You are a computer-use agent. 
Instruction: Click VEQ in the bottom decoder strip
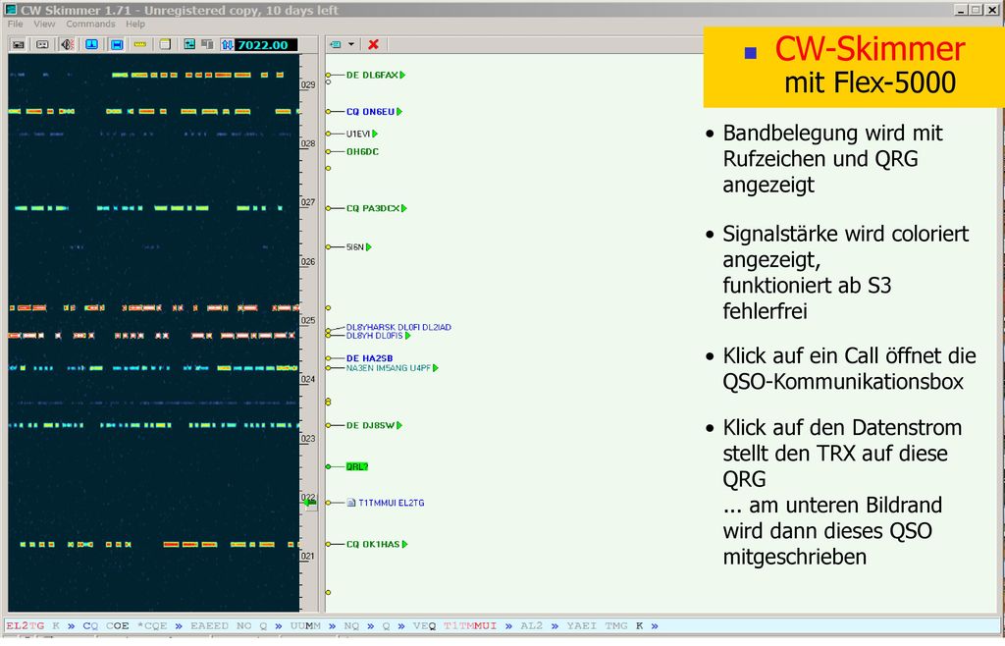click(x=424, y=626)
